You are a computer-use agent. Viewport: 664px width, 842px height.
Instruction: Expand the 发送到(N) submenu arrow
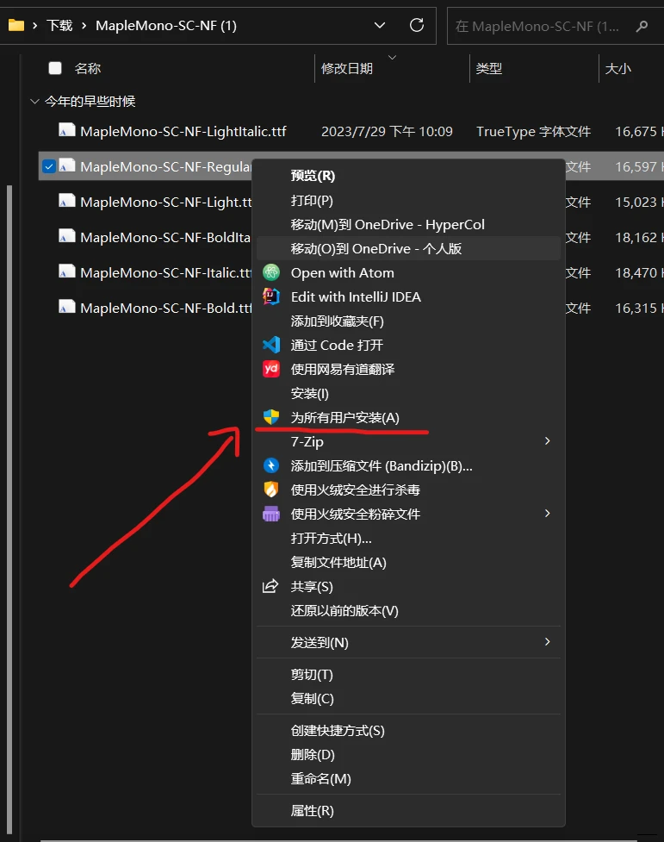(547, 642)
